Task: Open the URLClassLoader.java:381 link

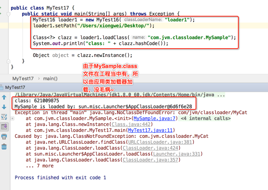Action: point(160,142)
